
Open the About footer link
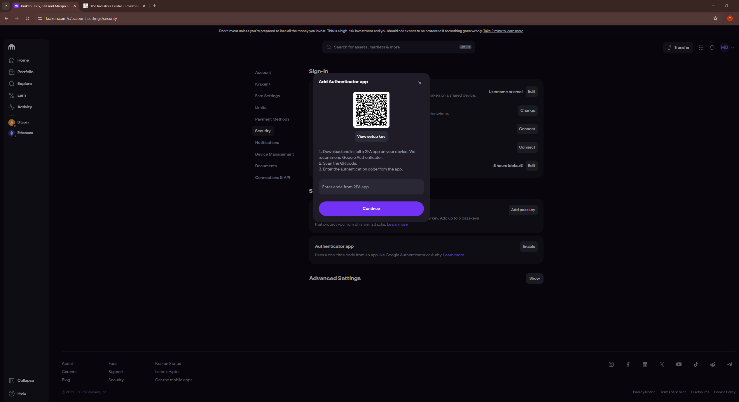point(67,363)
